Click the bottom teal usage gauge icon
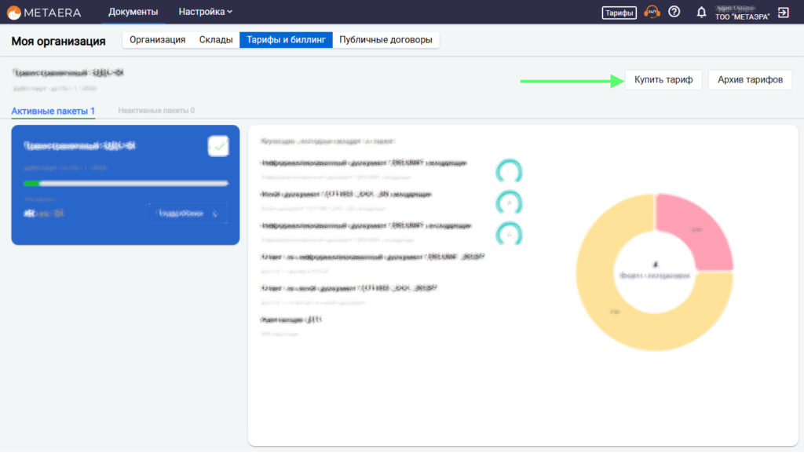The height and width of the screenshot is (453, 804). pos(509,234)
